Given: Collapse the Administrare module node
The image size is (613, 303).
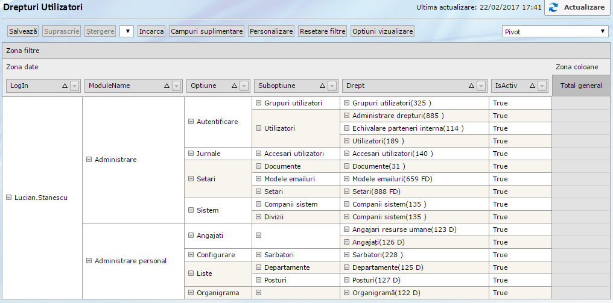Looking at the screenshot, I should [x=89, y=160].
